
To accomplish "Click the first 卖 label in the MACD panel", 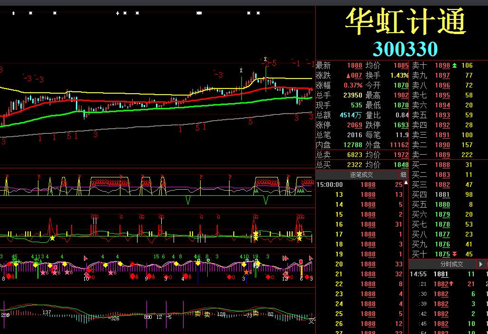I will pos(198,314).
